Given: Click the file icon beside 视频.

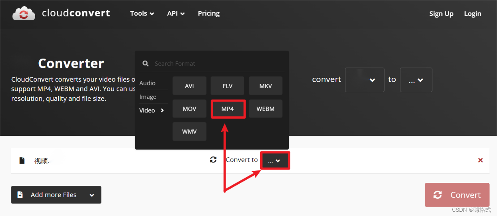Looking at the screenshot, I should tap(22, 160).
